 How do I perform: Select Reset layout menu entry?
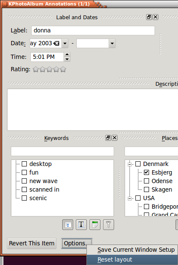click(x=132, y=259)
